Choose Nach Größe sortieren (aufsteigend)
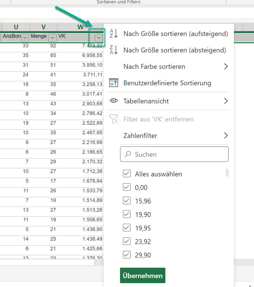Viewport: 254px width, 287px height. 176,34
